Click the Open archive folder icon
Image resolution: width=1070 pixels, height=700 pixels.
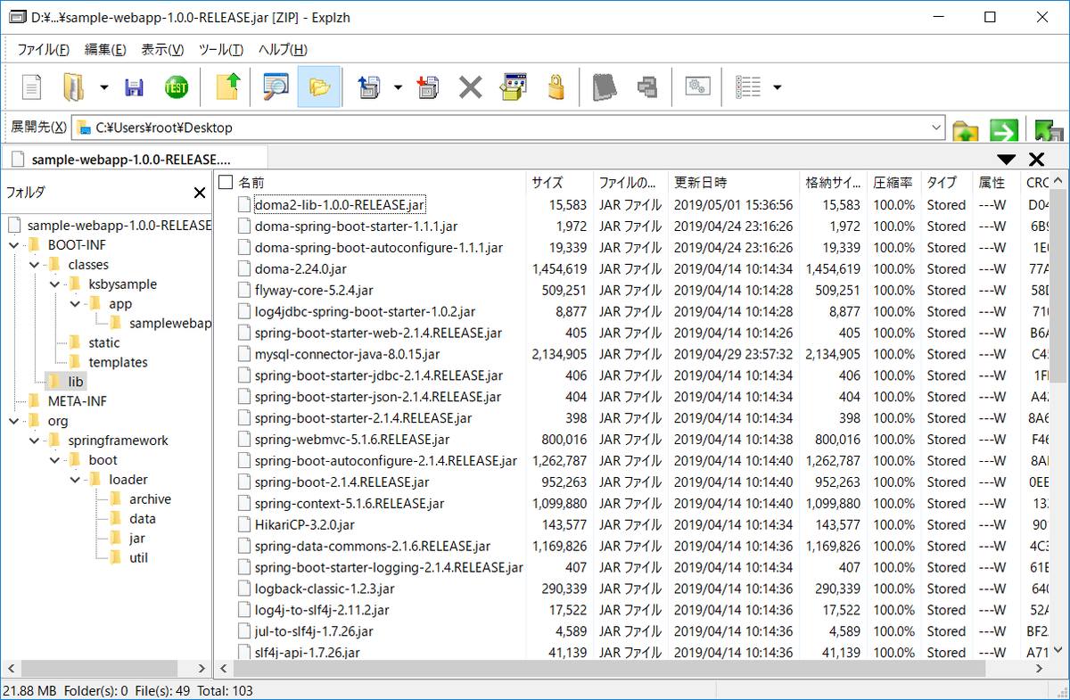pyautogui.click(x=73, y=87)
